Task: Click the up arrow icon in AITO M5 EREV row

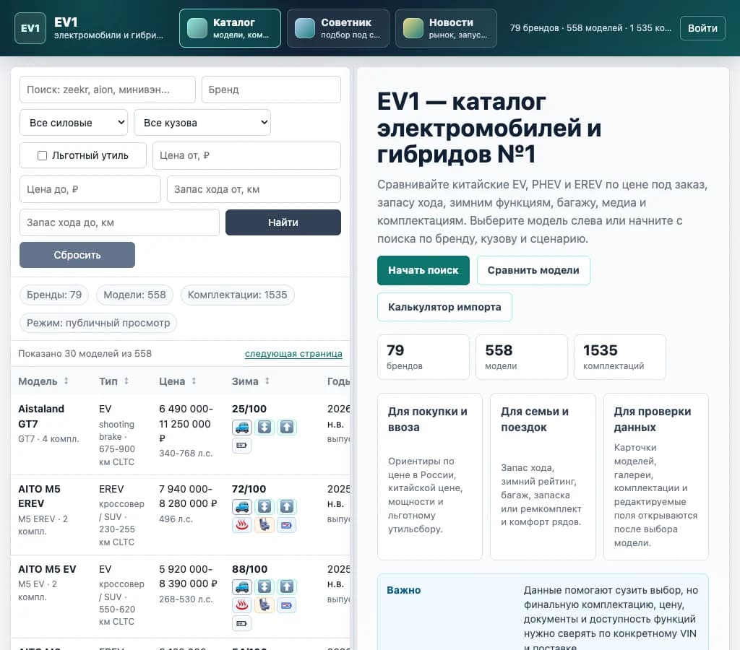Action: click(287, 507)
